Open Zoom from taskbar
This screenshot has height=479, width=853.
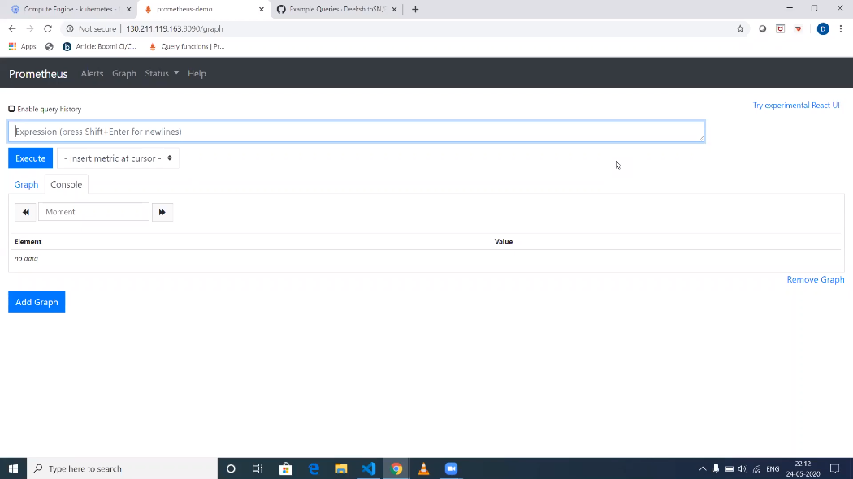(451, 468)
